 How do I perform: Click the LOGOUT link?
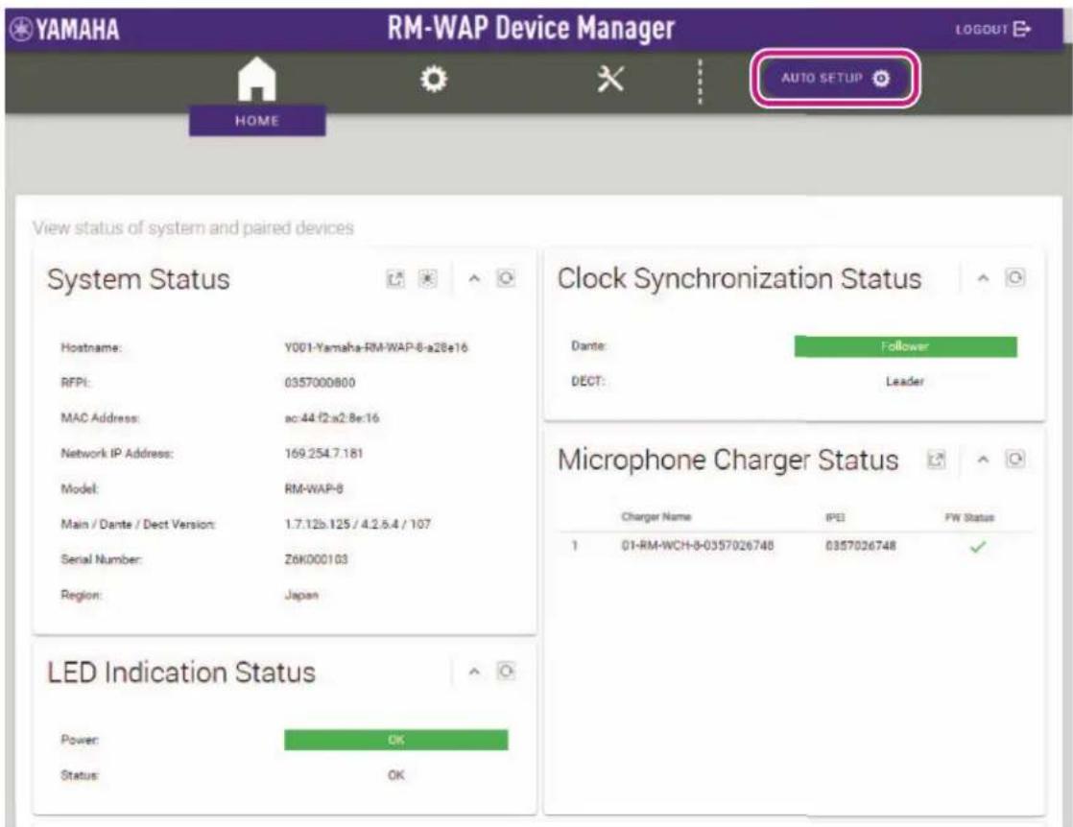point(993,30)
